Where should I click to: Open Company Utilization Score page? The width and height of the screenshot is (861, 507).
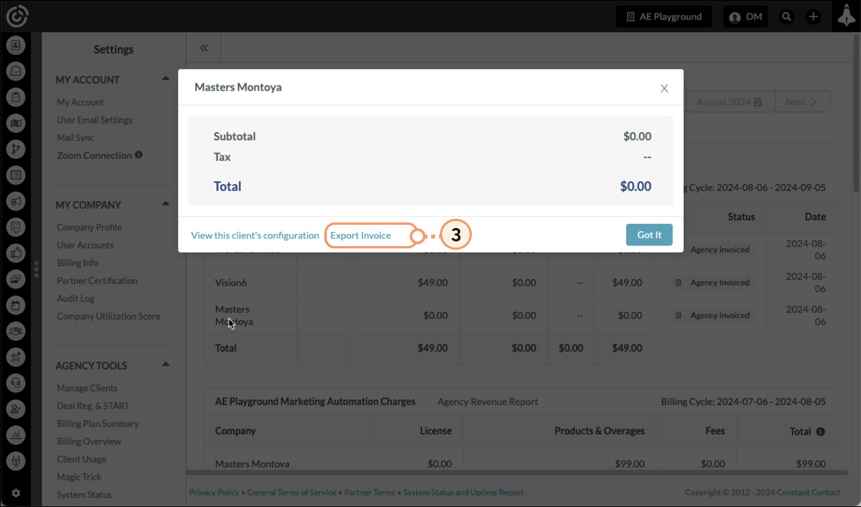tap(109, 316)
